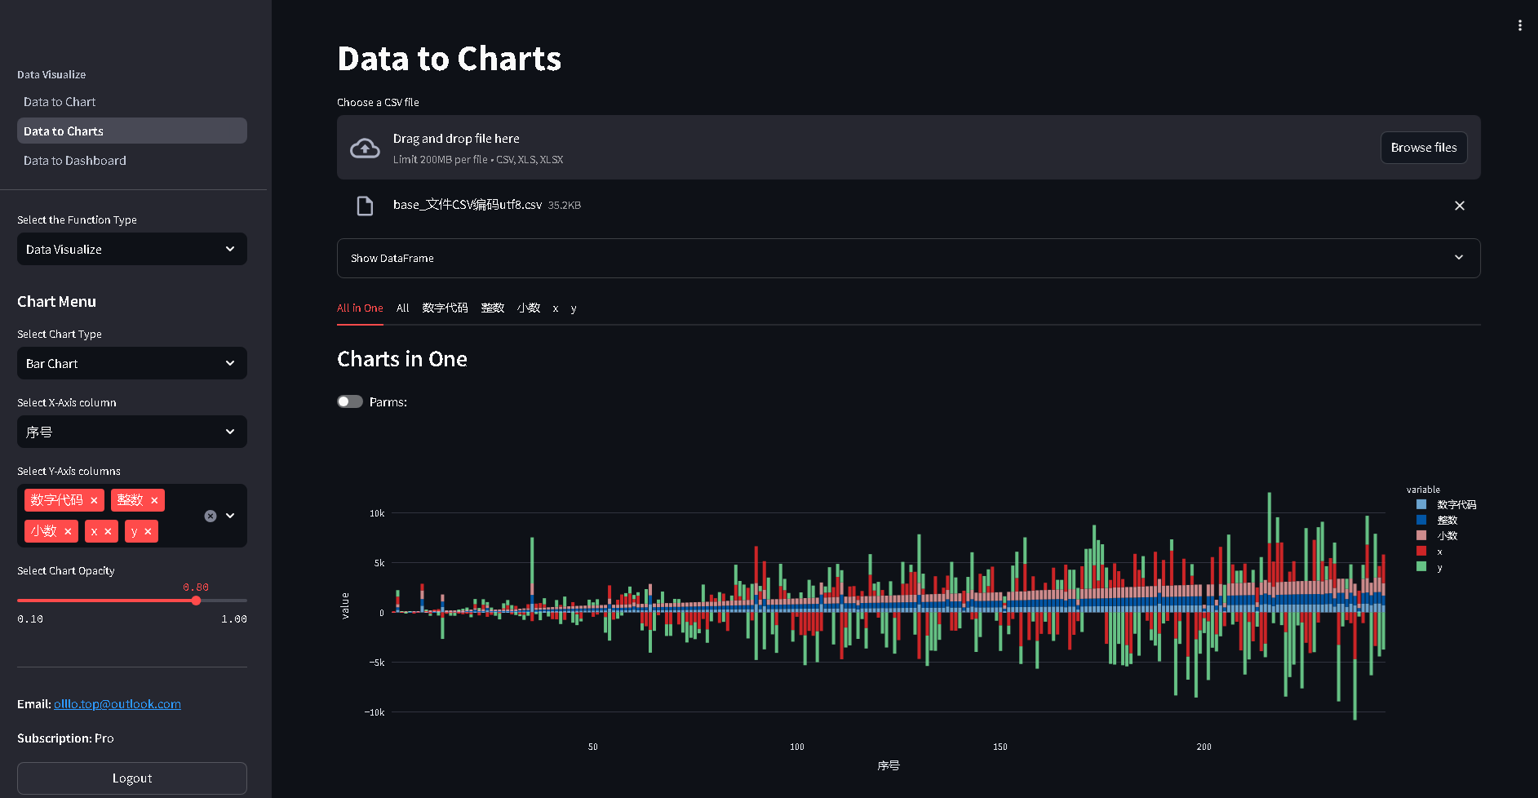This screenshot has height=798, width=1538.
Task: Adjust the chart opacity slider
Action: pyautogui.click(x=196, y=600)
